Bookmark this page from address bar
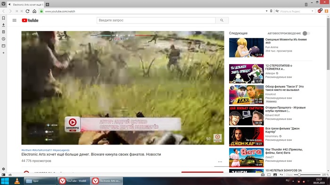The height and width of the screenshot is (185, 330). click(x=271, y=11)
